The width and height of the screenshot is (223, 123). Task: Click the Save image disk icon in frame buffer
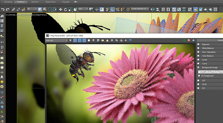pyautogui.click(x=98, y=40)
